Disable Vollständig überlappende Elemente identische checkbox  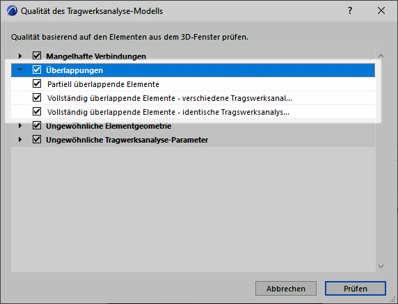click(x=37, y=111)
